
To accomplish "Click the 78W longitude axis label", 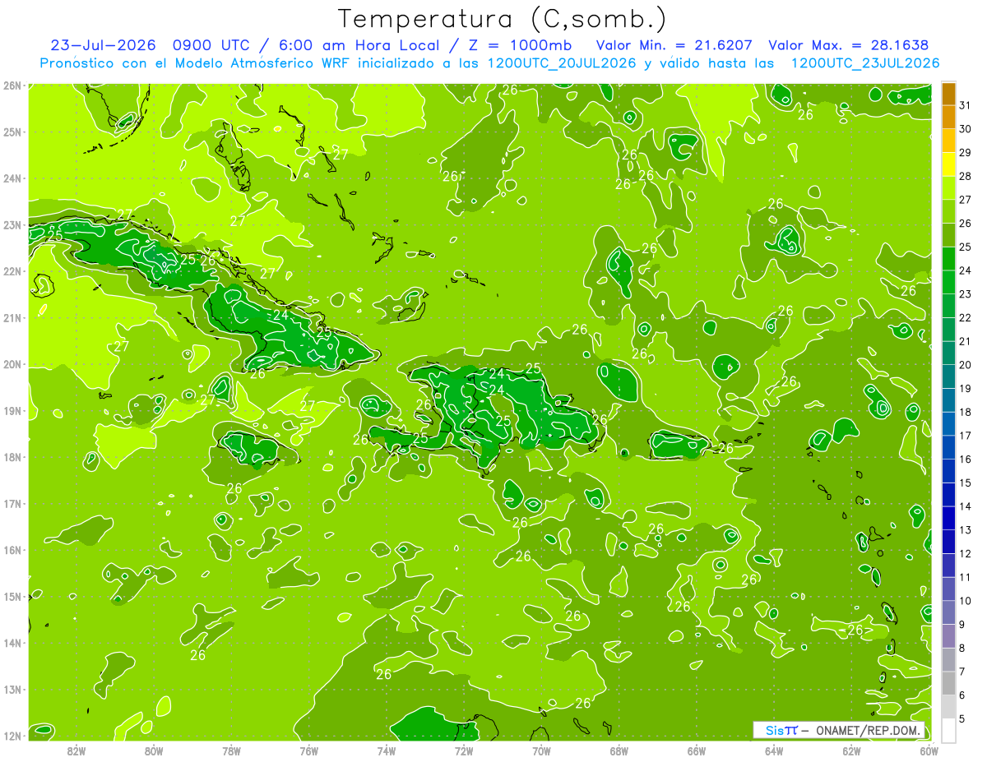I will coord(231,751).
